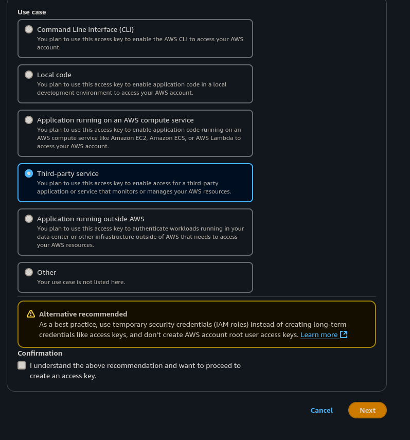Click the selected Third-party service radio button

pyautogui.click(x=29, y=173)
